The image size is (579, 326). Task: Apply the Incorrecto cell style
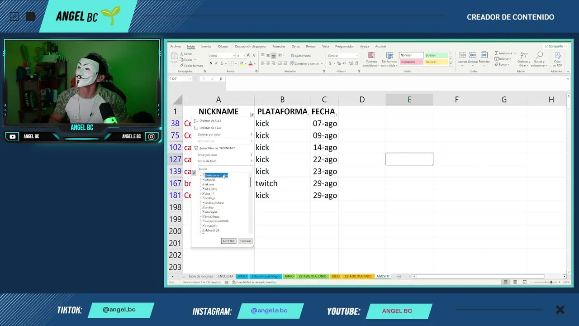pyautogui.click(x=411, y=62)
